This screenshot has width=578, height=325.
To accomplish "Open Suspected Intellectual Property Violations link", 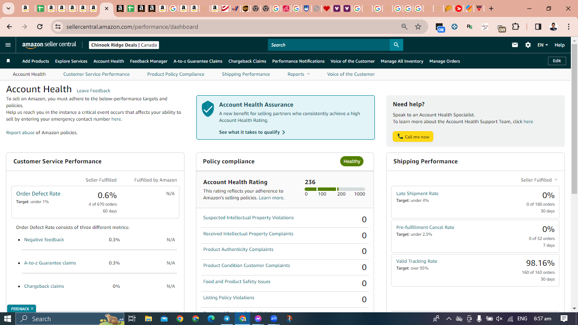I will point(248,218).
